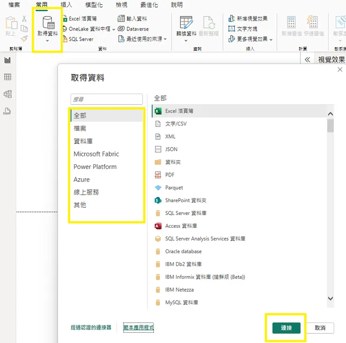The image size is (346, 343).
Task: Expand the 轉換資料 dropdown arrow
Action: pos(186,41)
